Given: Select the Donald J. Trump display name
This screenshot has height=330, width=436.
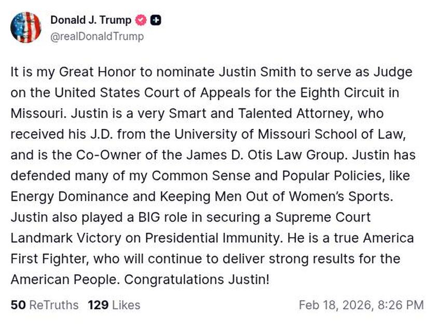Looking at the screenshot, I should [x=90, y=21].
